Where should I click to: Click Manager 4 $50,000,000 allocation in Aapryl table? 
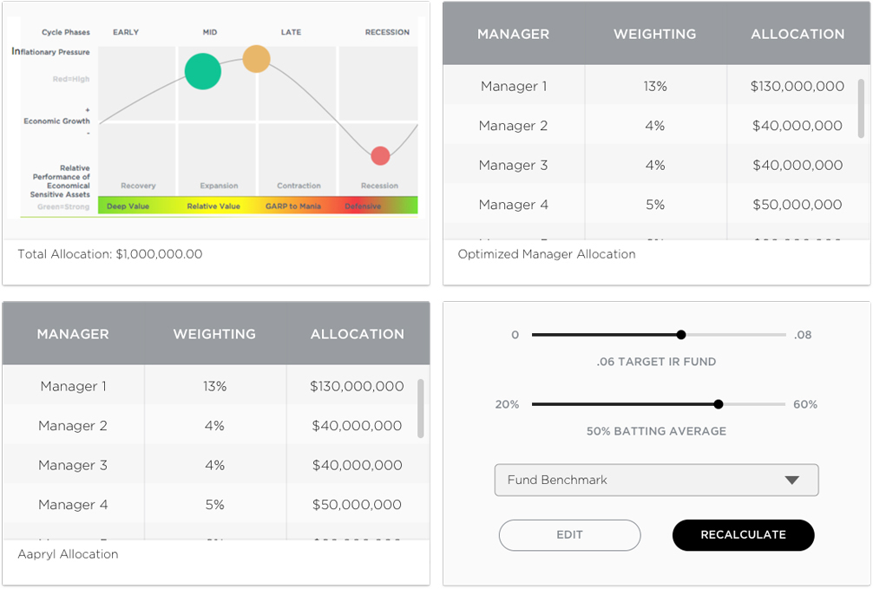tap(356, 504)
